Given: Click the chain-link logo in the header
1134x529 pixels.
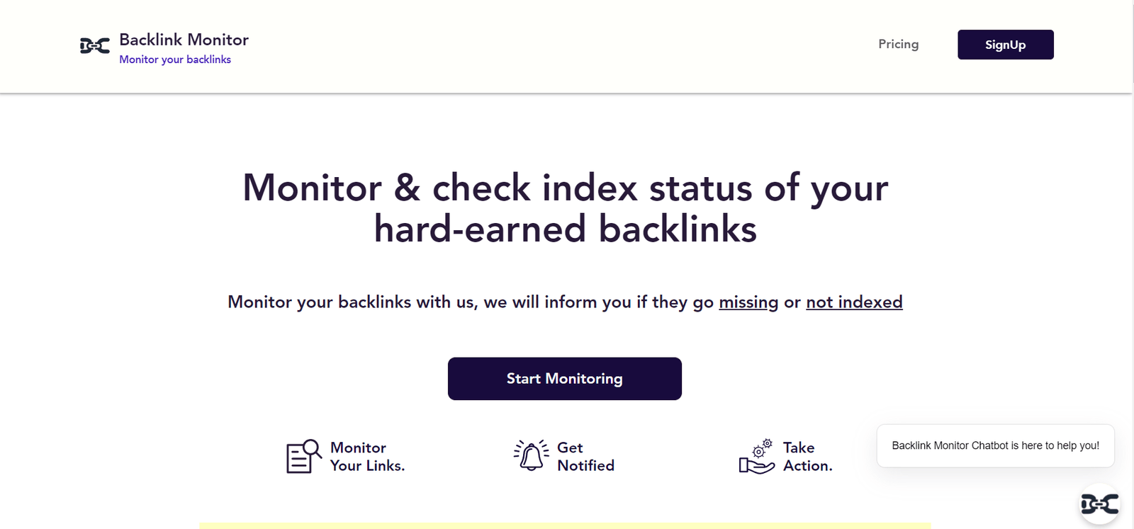Looking at the screenshot, I should coord(94,46).
